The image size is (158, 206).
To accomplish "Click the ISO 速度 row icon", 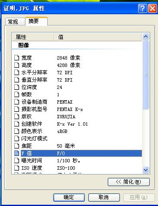I will point(17,168).
